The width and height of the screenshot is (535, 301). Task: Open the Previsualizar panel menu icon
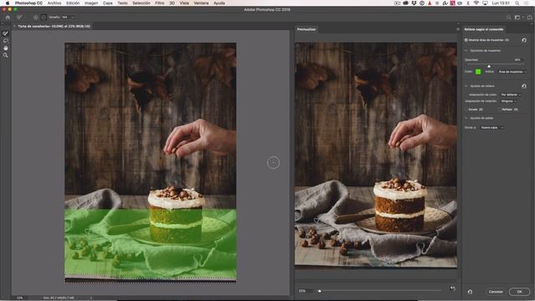click(458, 29)
